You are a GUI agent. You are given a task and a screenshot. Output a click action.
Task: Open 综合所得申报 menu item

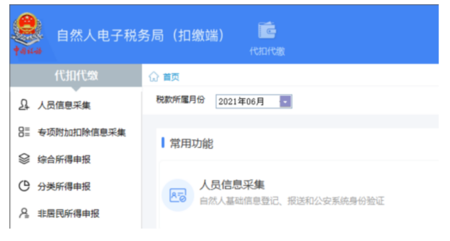pyautogui.click(x=64, y=159)
